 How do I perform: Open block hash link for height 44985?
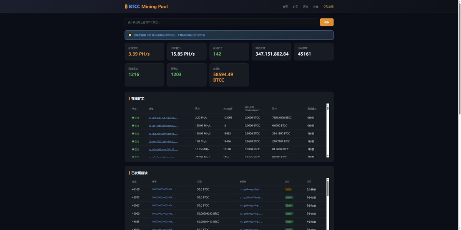coord(164,222)
